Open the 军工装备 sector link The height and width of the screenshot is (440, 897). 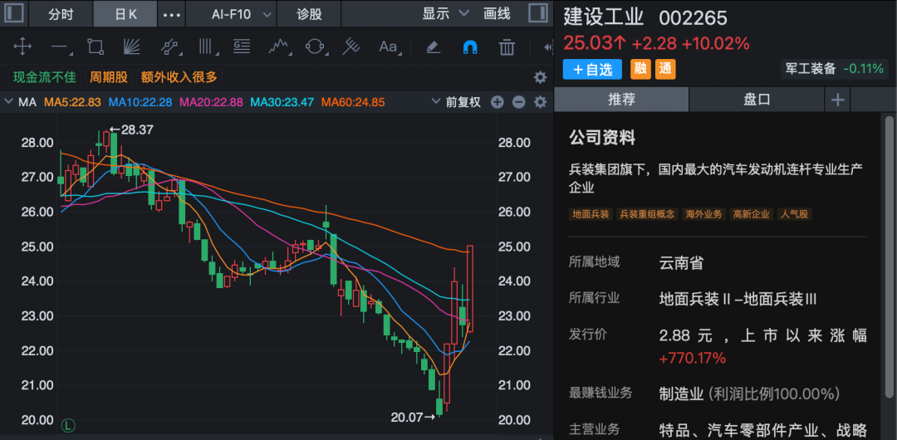point(834,69)
